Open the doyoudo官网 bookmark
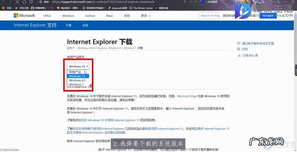This screenshot has height=152, width=297. point(117,8)
